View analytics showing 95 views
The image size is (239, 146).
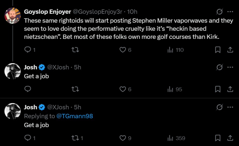[175, 89]
